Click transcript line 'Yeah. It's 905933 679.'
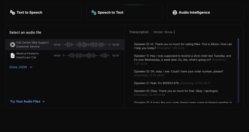 coord(157,83)
